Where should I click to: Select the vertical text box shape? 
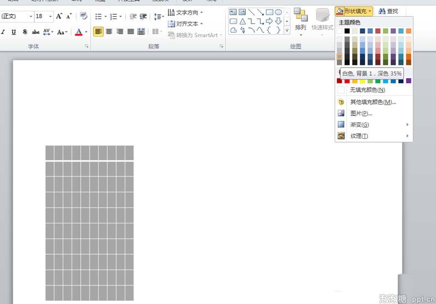pos(242,12)
